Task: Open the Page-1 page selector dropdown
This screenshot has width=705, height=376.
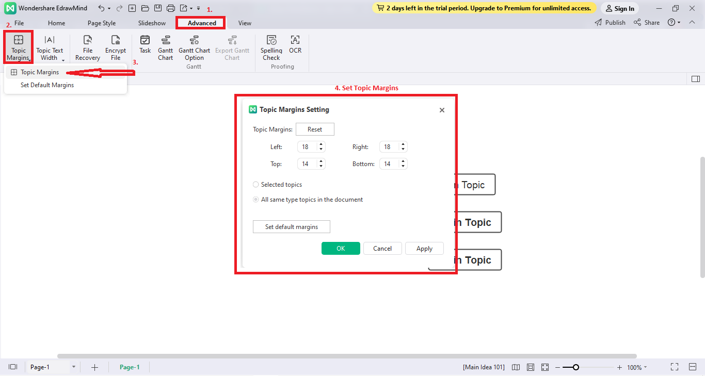Action: click(74, 367)
